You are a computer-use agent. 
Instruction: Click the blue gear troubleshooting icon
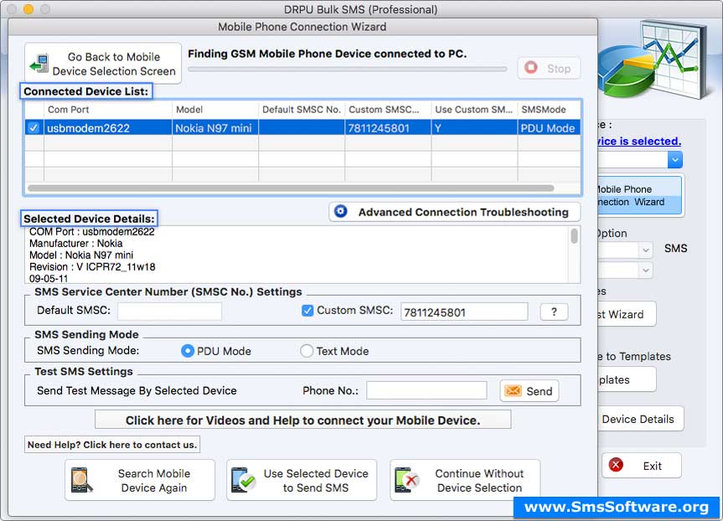tap(341, 211)
